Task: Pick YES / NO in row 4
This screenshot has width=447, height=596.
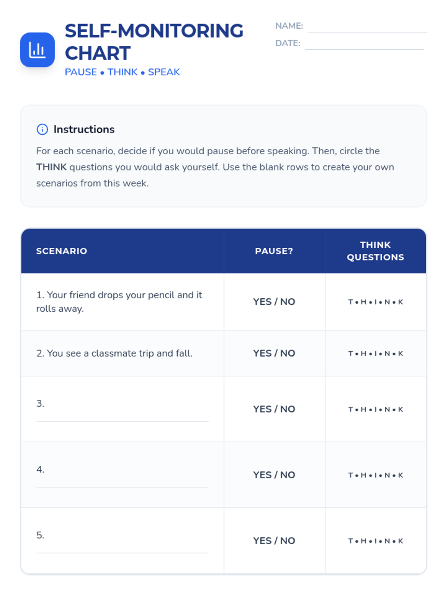Action: [274, 475]
